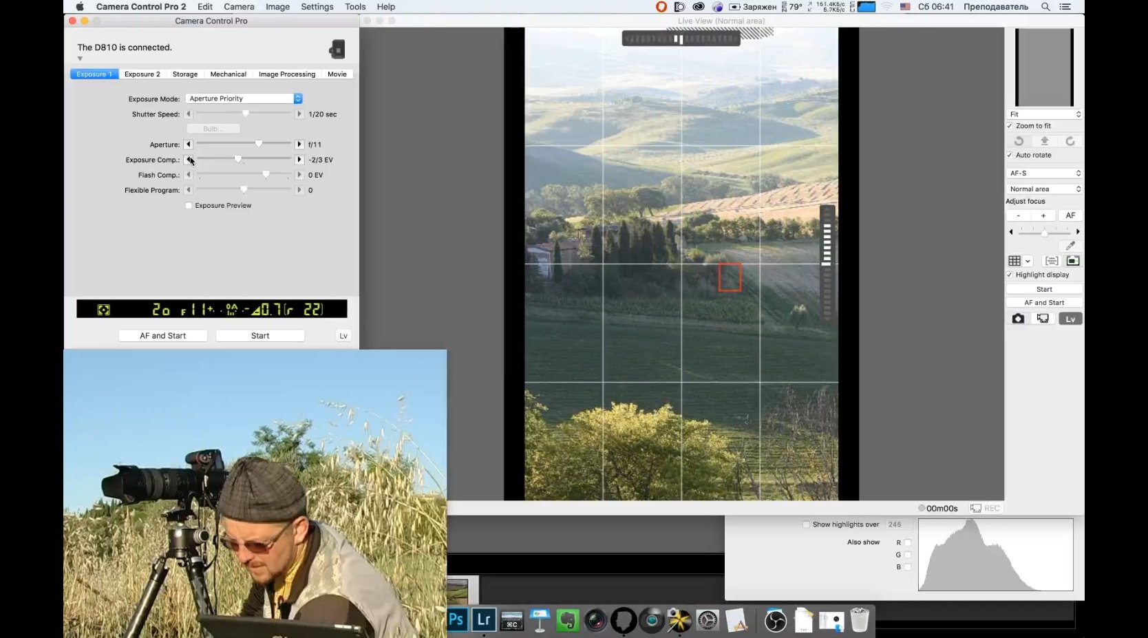Uncheck Highlight display
Screen dimensions: 1148x638
1010,275
